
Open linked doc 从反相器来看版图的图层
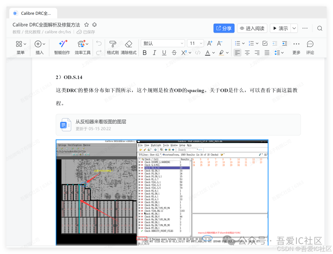pyautogui.click(x=178, y=125)
